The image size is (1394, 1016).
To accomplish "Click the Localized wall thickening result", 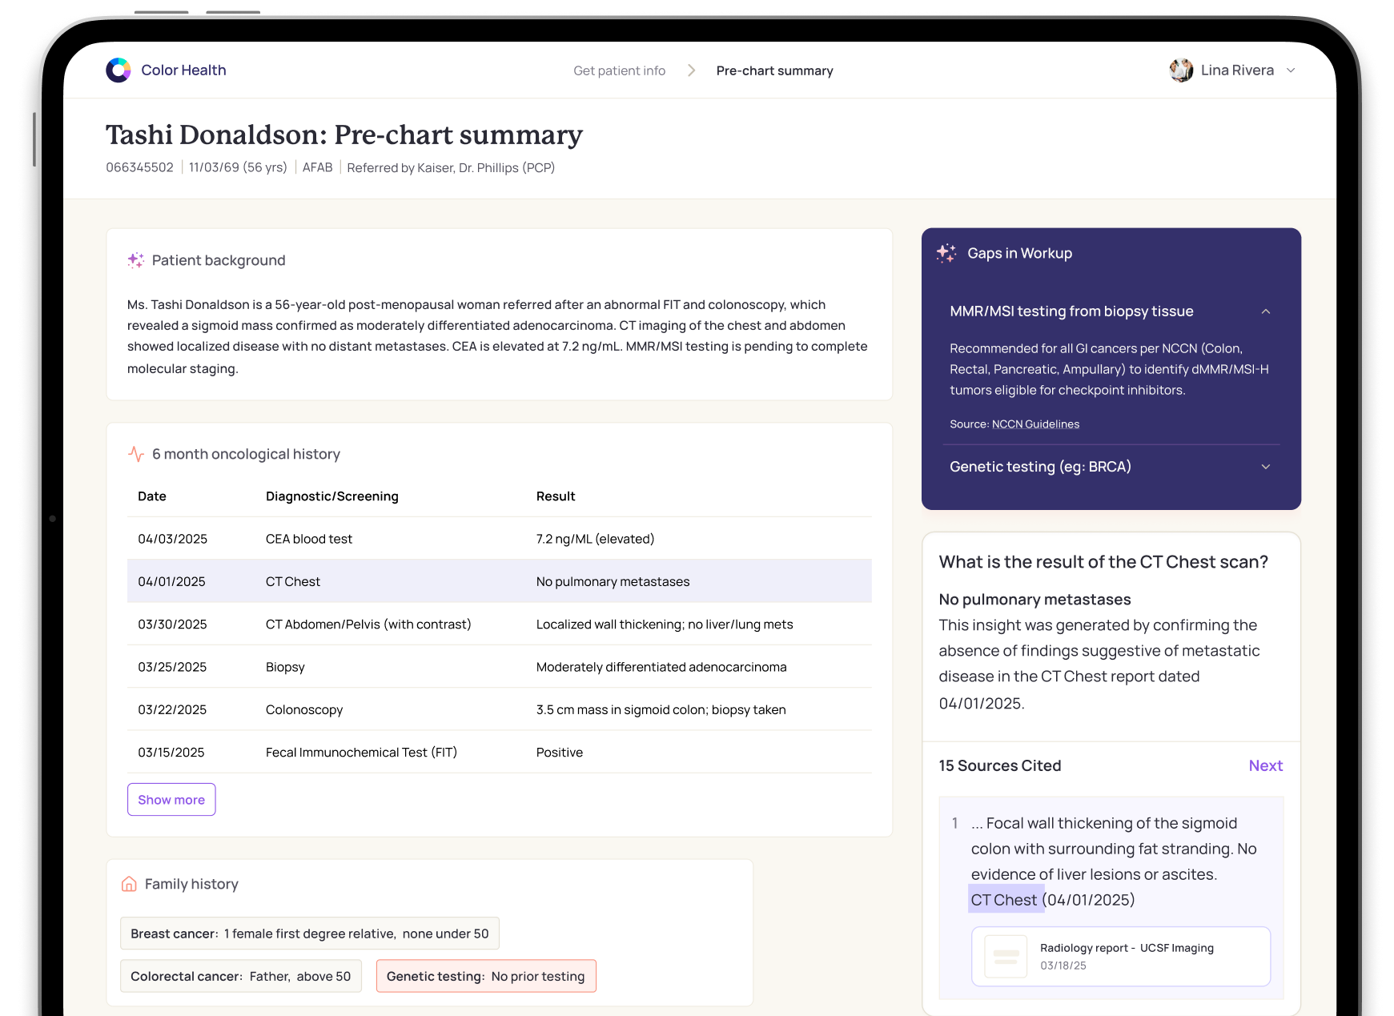I will tap(665, 624).
